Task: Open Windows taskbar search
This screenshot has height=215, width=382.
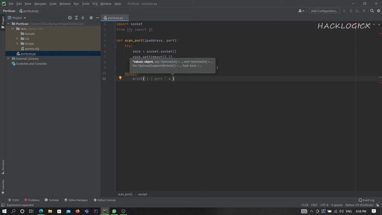Action: pyautogui.click(x=13, y=211)
